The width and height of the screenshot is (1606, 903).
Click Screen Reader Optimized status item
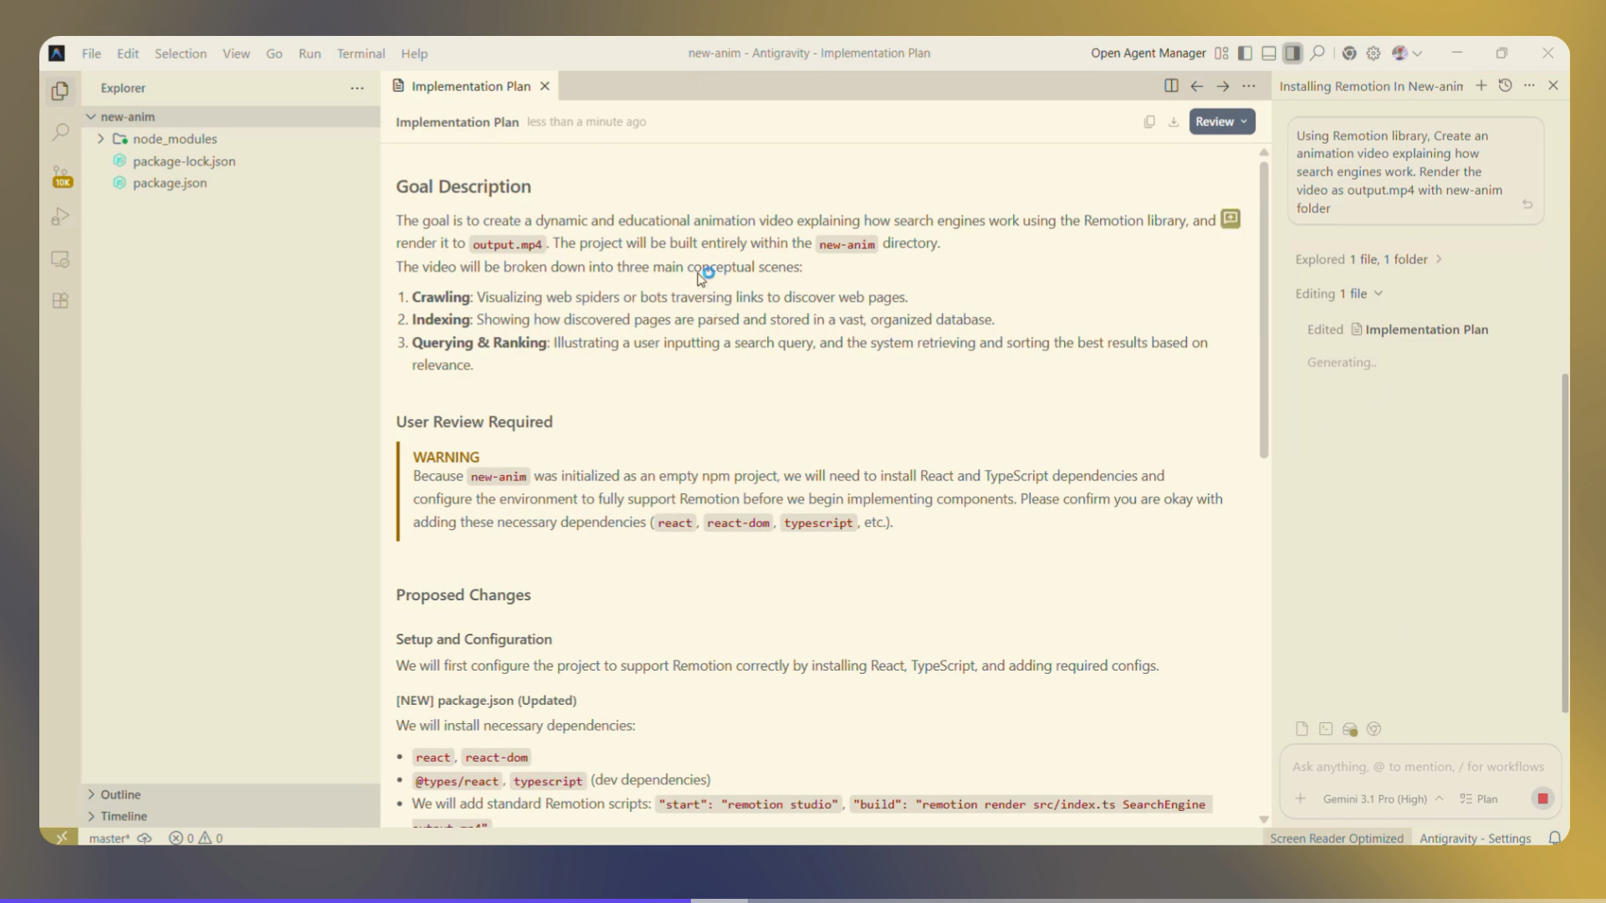[1337, 838]
